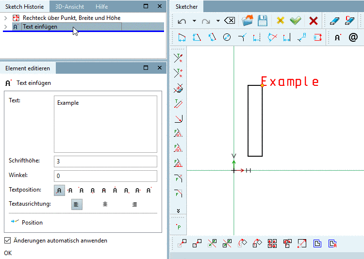The image size is (364, 259).
Task: Select the scale tool with red diagonal
Action: tap(302, 243)
